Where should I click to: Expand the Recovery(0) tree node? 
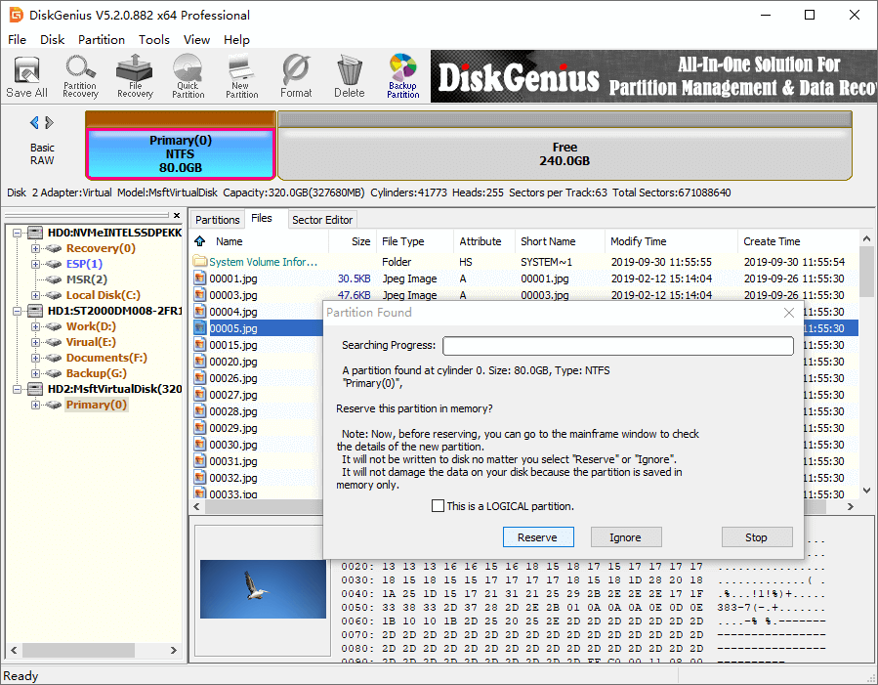tap(35, 248)
